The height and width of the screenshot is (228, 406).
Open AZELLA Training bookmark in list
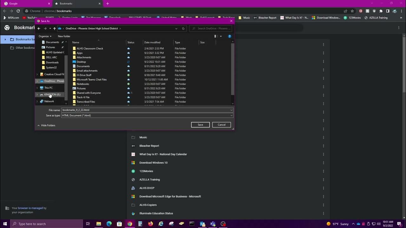coord(149,180)
